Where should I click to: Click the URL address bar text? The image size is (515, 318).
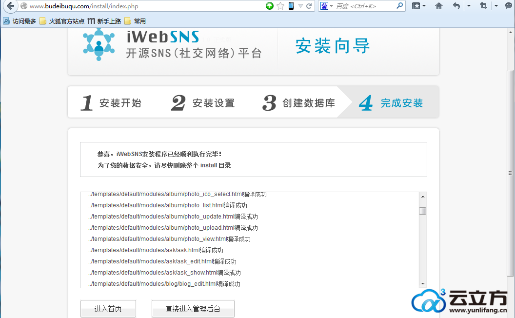[84, 6]
